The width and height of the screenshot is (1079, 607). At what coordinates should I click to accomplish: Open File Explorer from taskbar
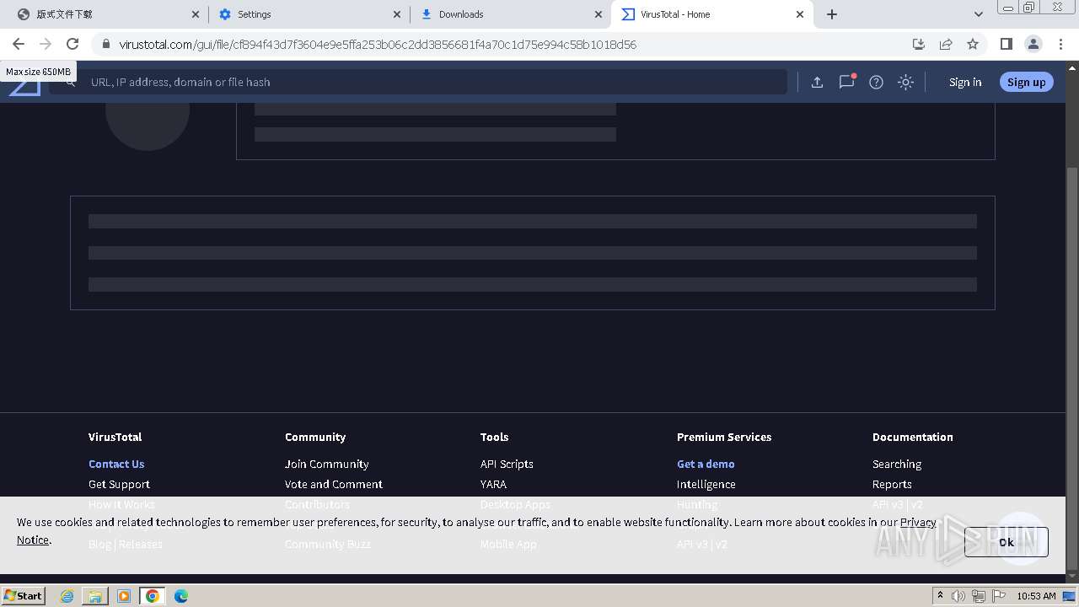click(95, 595)
